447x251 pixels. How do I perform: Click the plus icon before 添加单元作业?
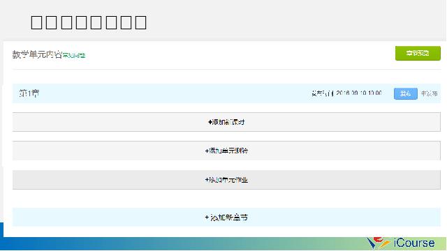click(207, 180)
